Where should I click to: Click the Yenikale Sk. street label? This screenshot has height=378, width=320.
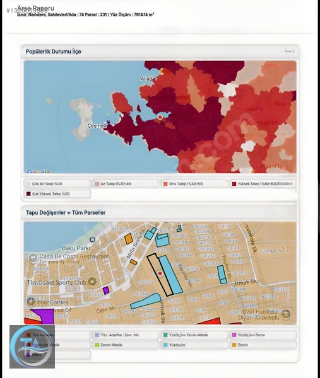[x=251, y=238]
